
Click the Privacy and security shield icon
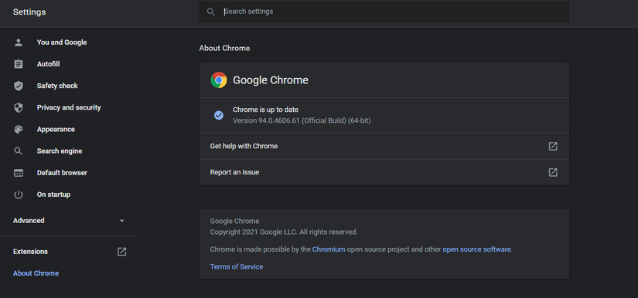(x=19, y=107)
